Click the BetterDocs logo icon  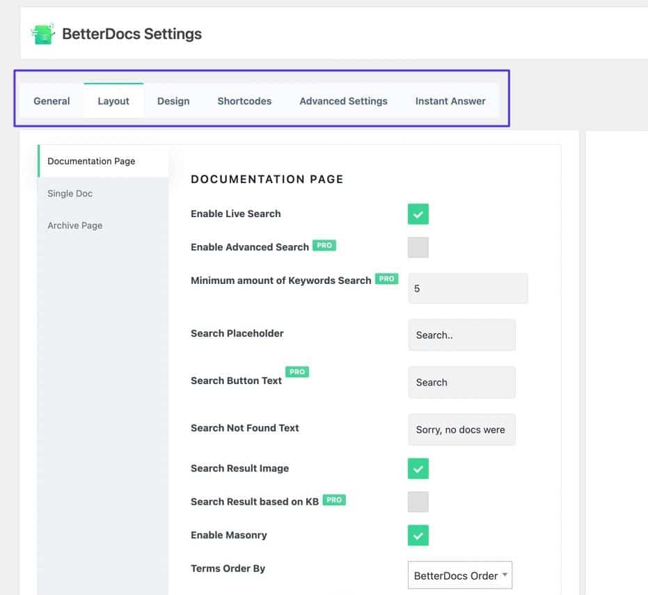pos(42,33)
